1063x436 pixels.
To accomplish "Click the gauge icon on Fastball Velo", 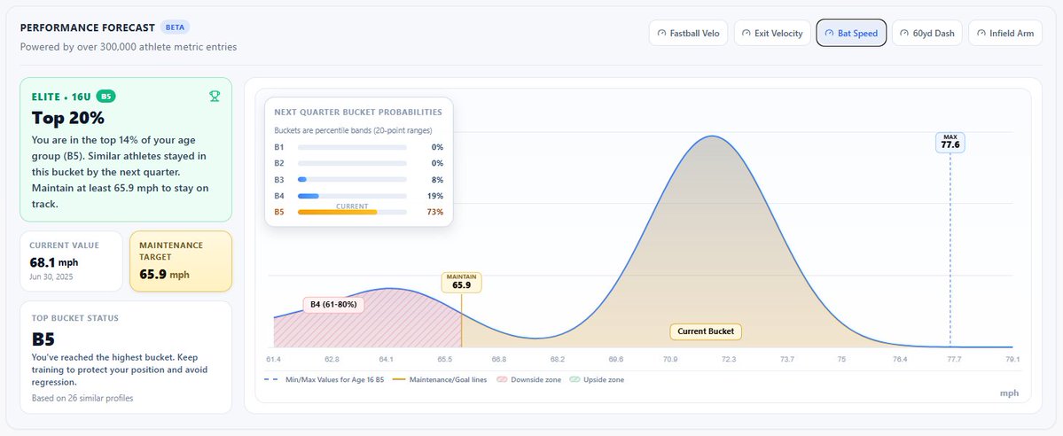I will (661, 33).
